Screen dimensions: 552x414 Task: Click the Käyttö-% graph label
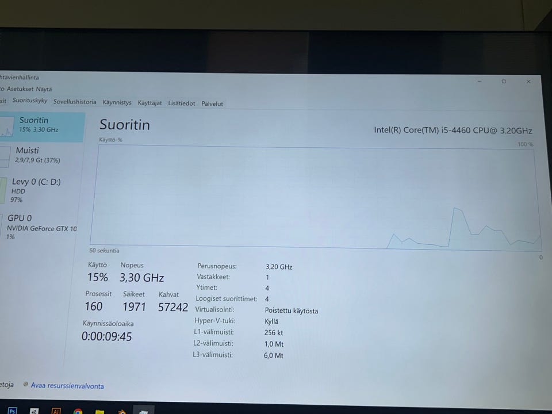coord(110,139)
